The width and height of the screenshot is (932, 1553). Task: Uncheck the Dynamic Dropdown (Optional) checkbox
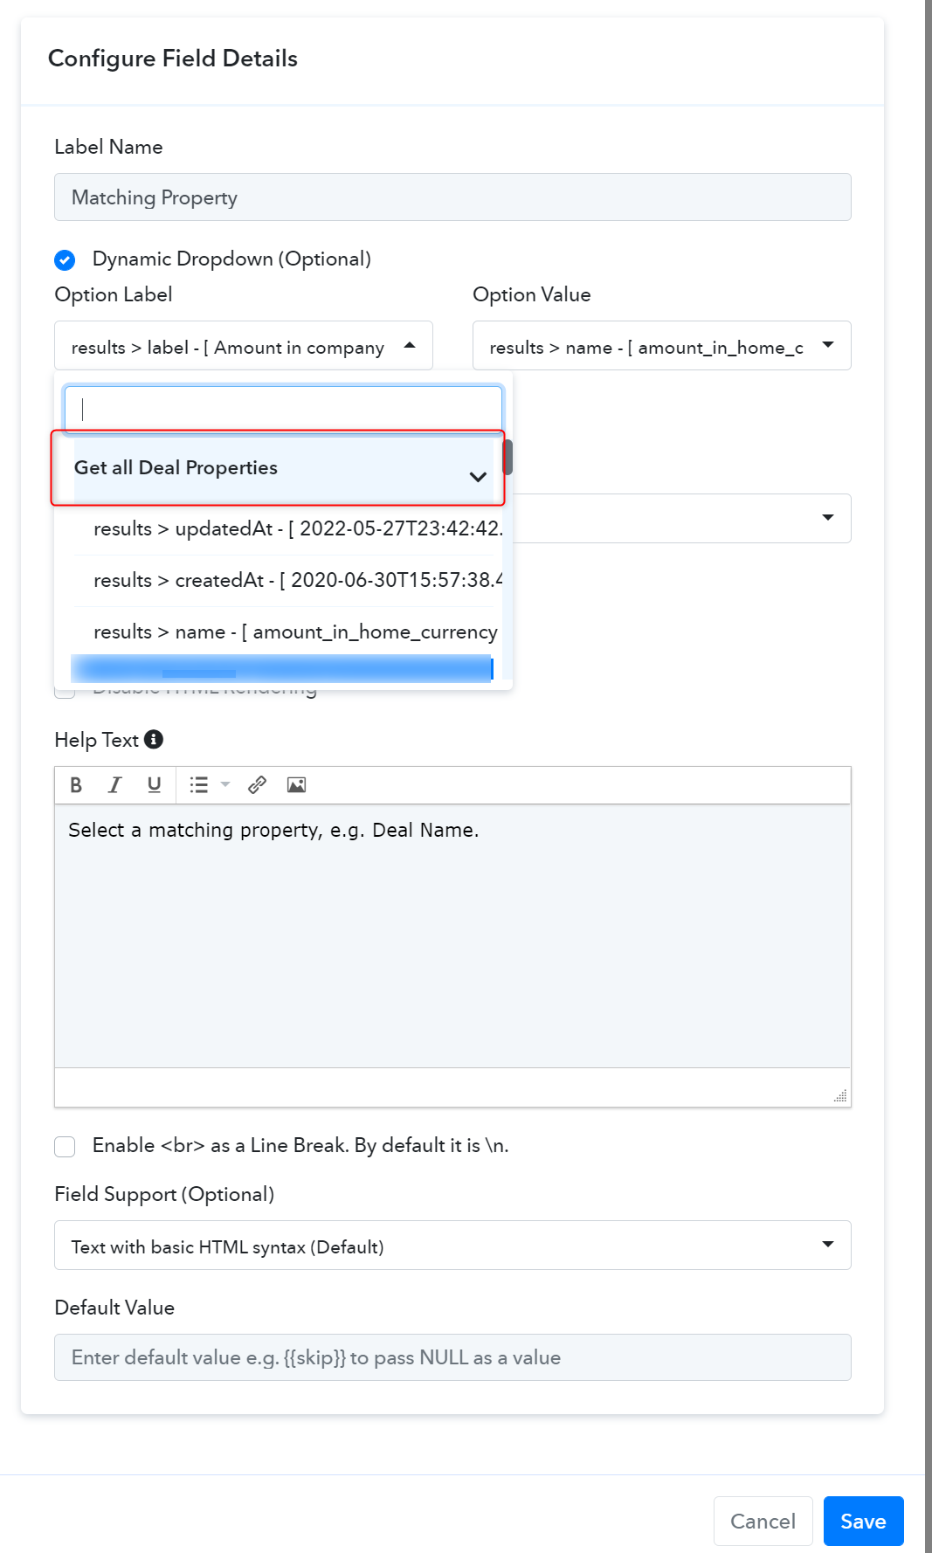(x=65, y=259)
